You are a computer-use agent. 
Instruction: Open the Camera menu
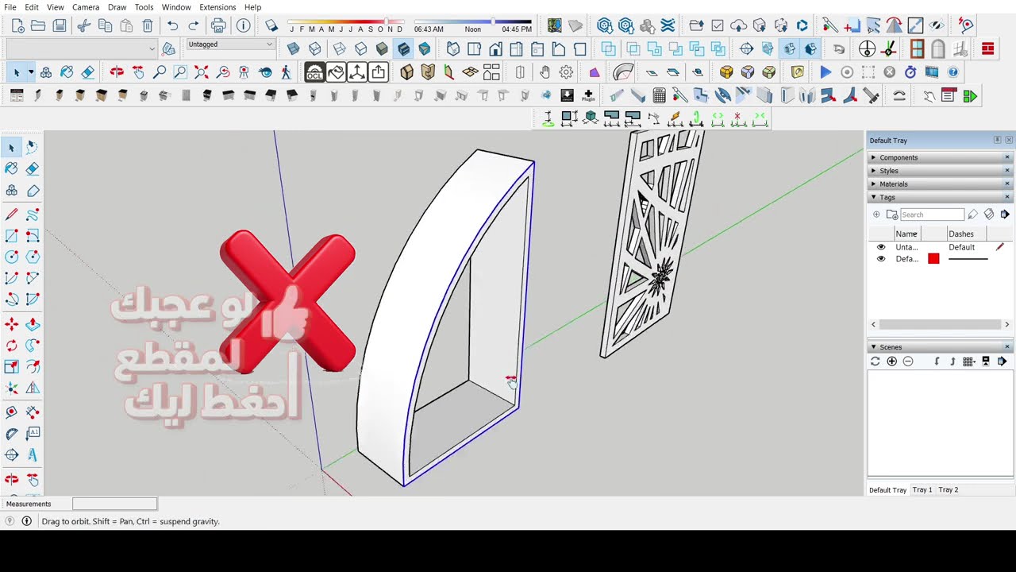[x=86, y=7]
